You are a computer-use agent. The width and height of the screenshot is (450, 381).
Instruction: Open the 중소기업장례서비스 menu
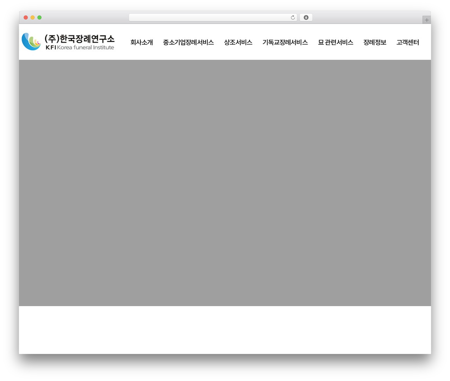click(188, 42)
